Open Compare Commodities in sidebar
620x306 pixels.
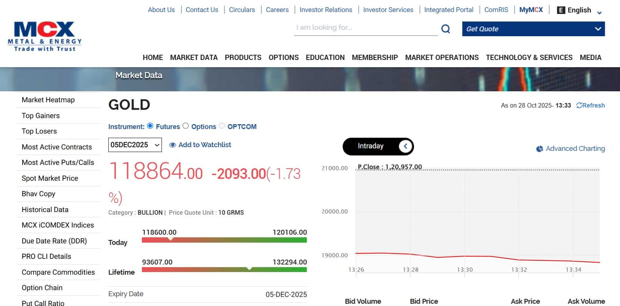58,272
